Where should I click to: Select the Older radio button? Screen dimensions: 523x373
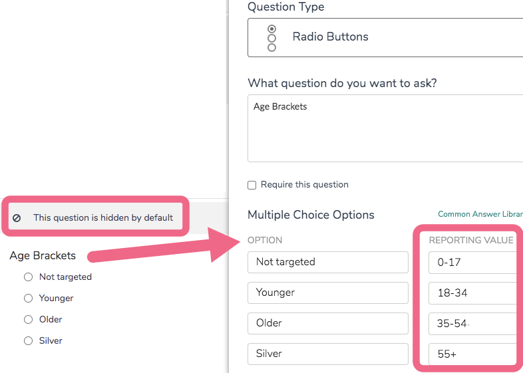[x=28, y=319]
